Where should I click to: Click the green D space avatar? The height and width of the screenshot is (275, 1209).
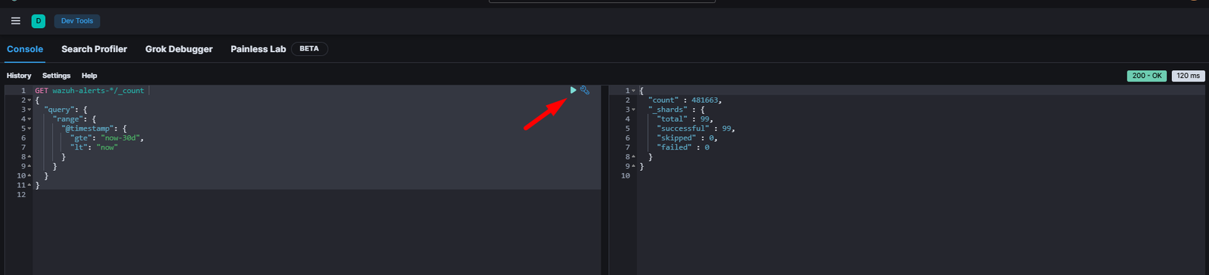pos(39,21)
